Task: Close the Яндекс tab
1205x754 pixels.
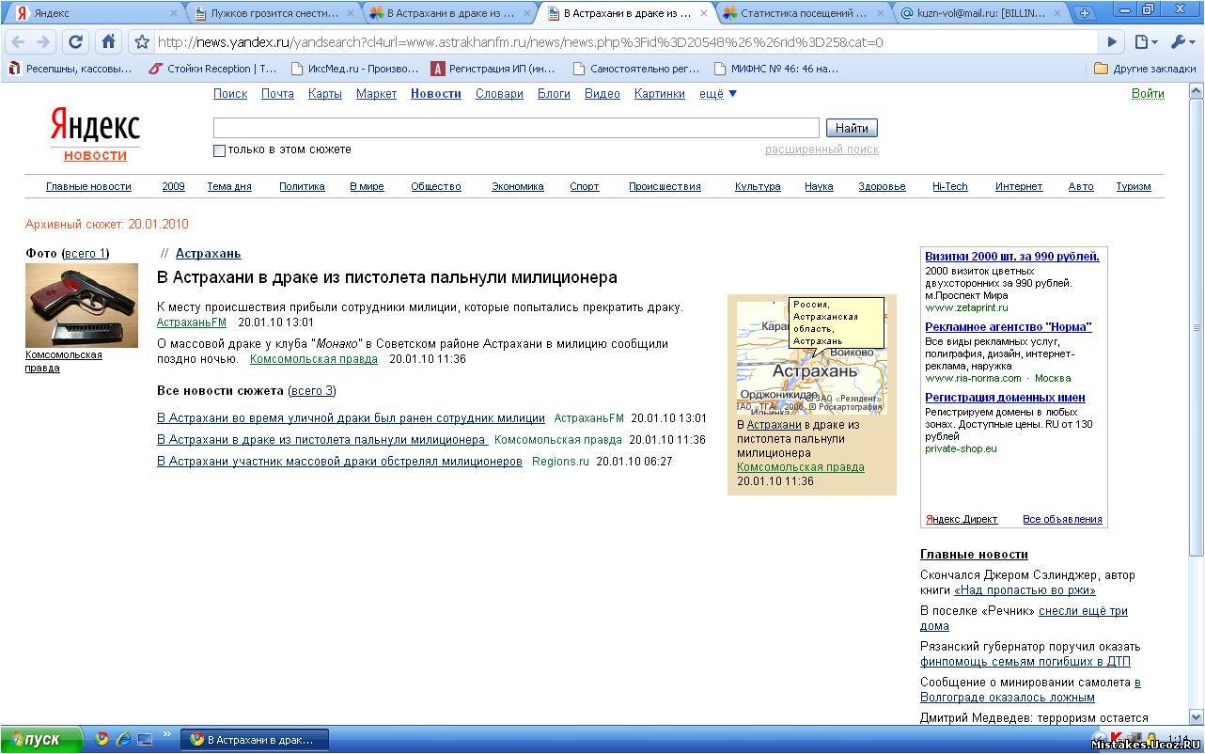Action: pos(173,13)
